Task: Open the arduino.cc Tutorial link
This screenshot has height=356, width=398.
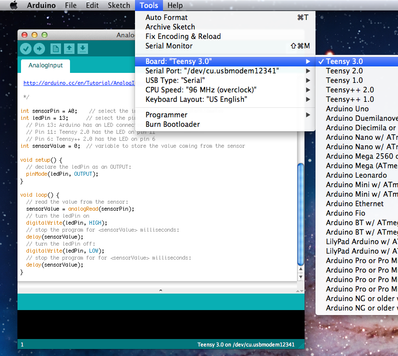Action: click(79, 83)
